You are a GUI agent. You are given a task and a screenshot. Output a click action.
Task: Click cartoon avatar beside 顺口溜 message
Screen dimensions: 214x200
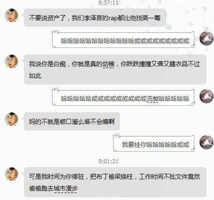pos(12,119)
